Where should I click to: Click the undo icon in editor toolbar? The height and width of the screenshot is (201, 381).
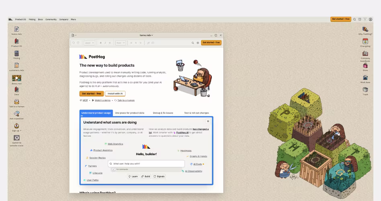(74, 43)
